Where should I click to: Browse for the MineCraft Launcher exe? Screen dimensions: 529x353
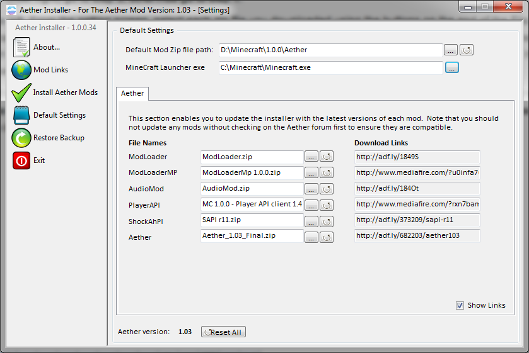pyautogui.click(x=452, y=68)
